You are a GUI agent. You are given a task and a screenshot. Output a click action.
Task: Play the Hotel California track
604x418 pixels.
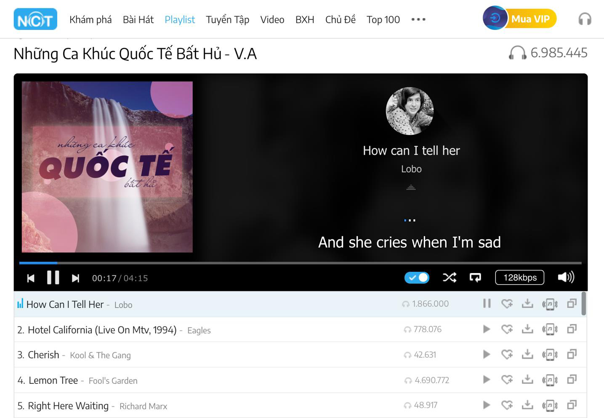[487, 329]
